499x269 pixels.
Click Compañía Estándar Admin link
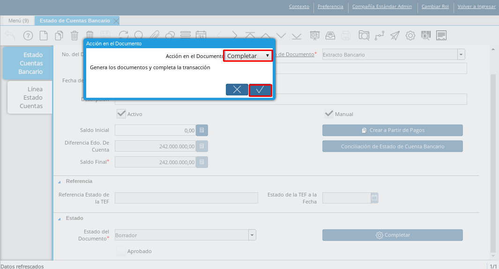click(382, 7)
